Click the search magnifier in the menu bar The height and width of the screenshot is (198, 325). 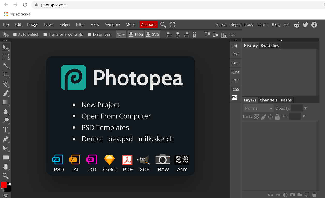pos(163,25)
